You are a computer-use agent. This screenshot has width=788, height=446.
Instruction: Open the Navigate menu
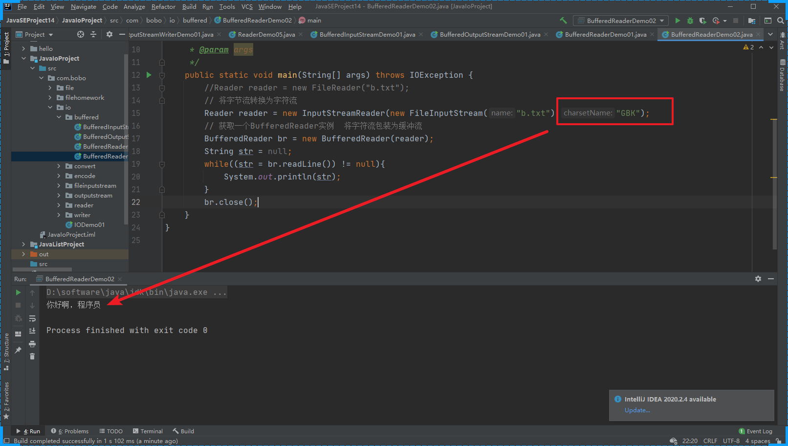click(83, 6)
